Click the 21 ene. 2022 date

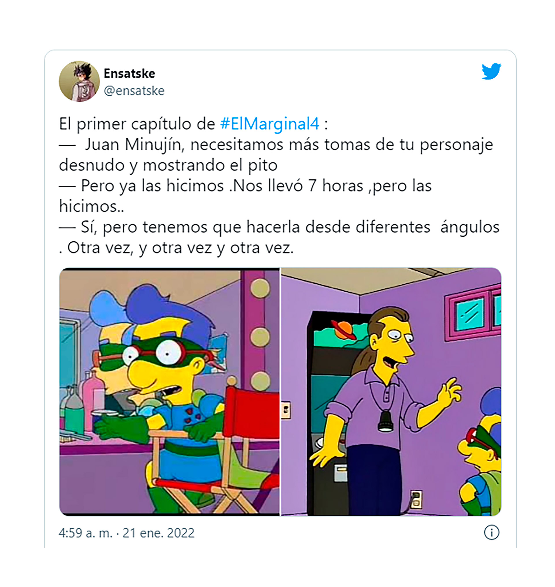pyautogui.click(x=159, y=533)
